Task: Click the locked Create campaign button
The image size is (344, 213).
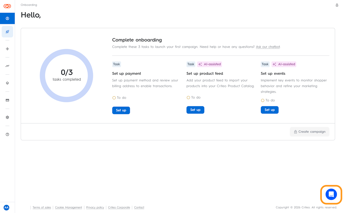Action: [309, 132]
